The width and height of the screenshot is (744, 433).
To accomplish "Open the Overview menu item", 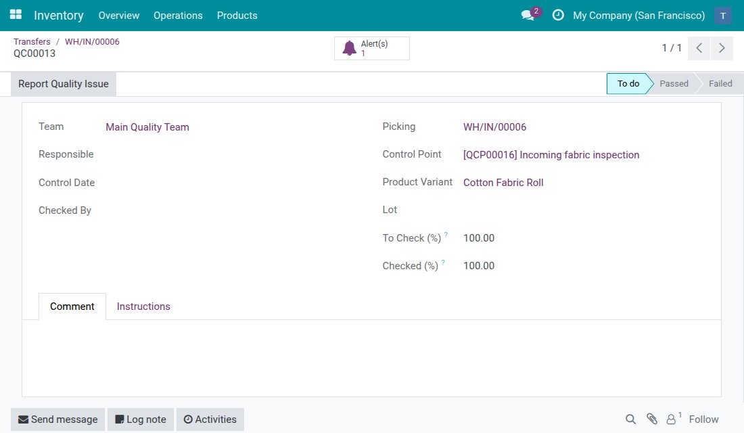I will click(118, 16).
